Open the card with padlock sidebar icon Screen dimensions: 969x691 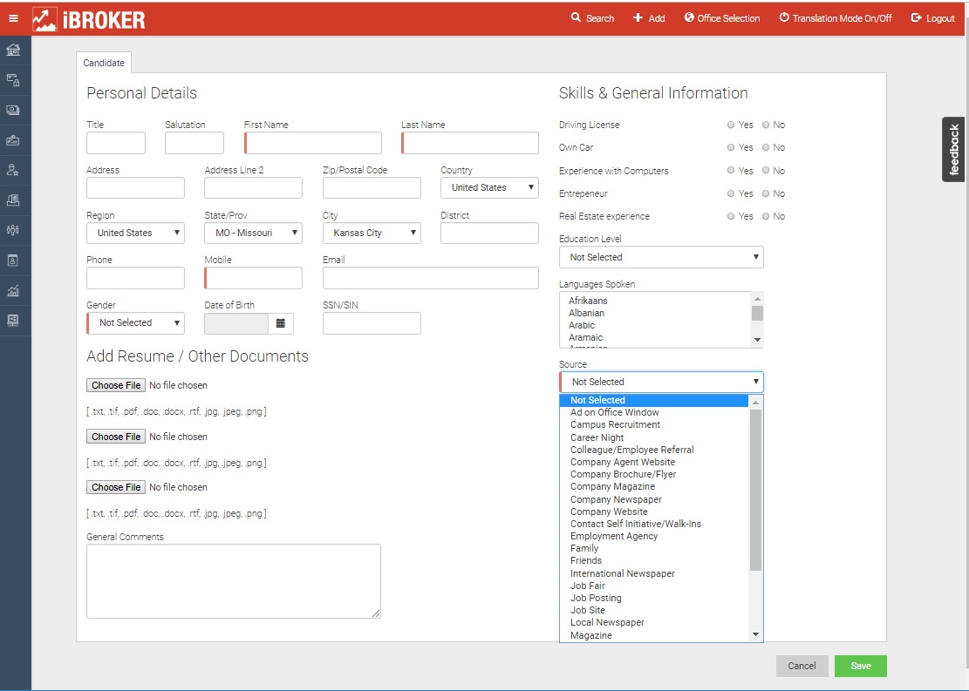13,80
